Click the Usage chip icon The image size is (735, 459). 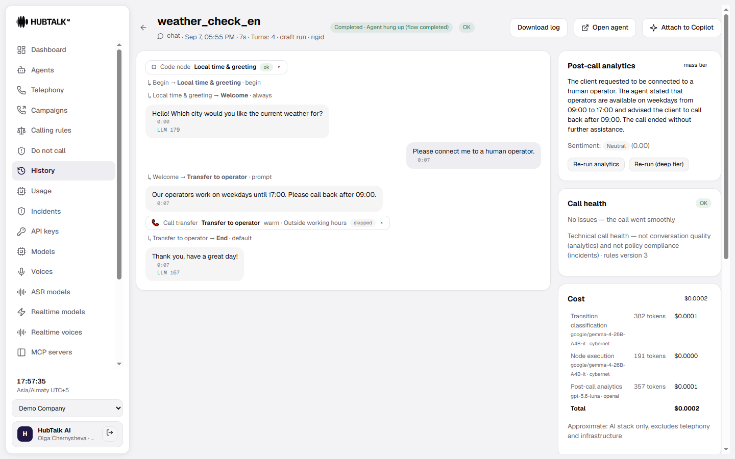pyautogui.click(x=21, y=191)
